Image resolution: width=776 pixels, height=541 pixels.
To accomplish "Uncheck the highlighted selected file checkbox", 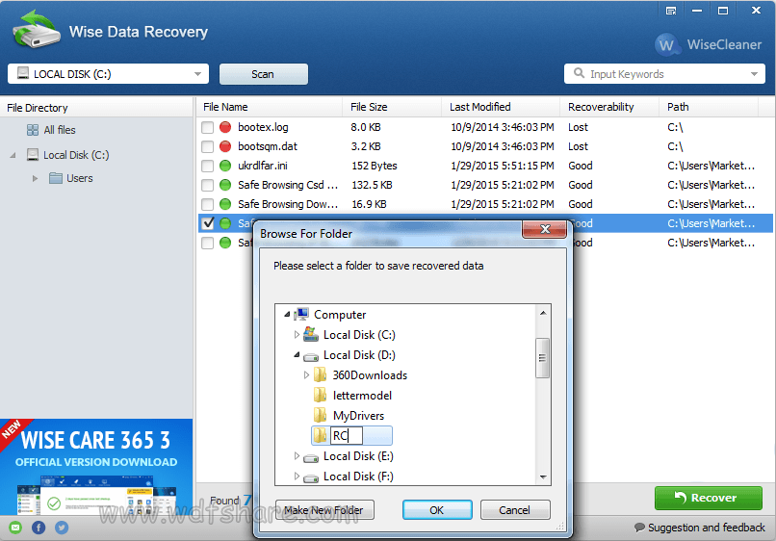I will [207, 223].
